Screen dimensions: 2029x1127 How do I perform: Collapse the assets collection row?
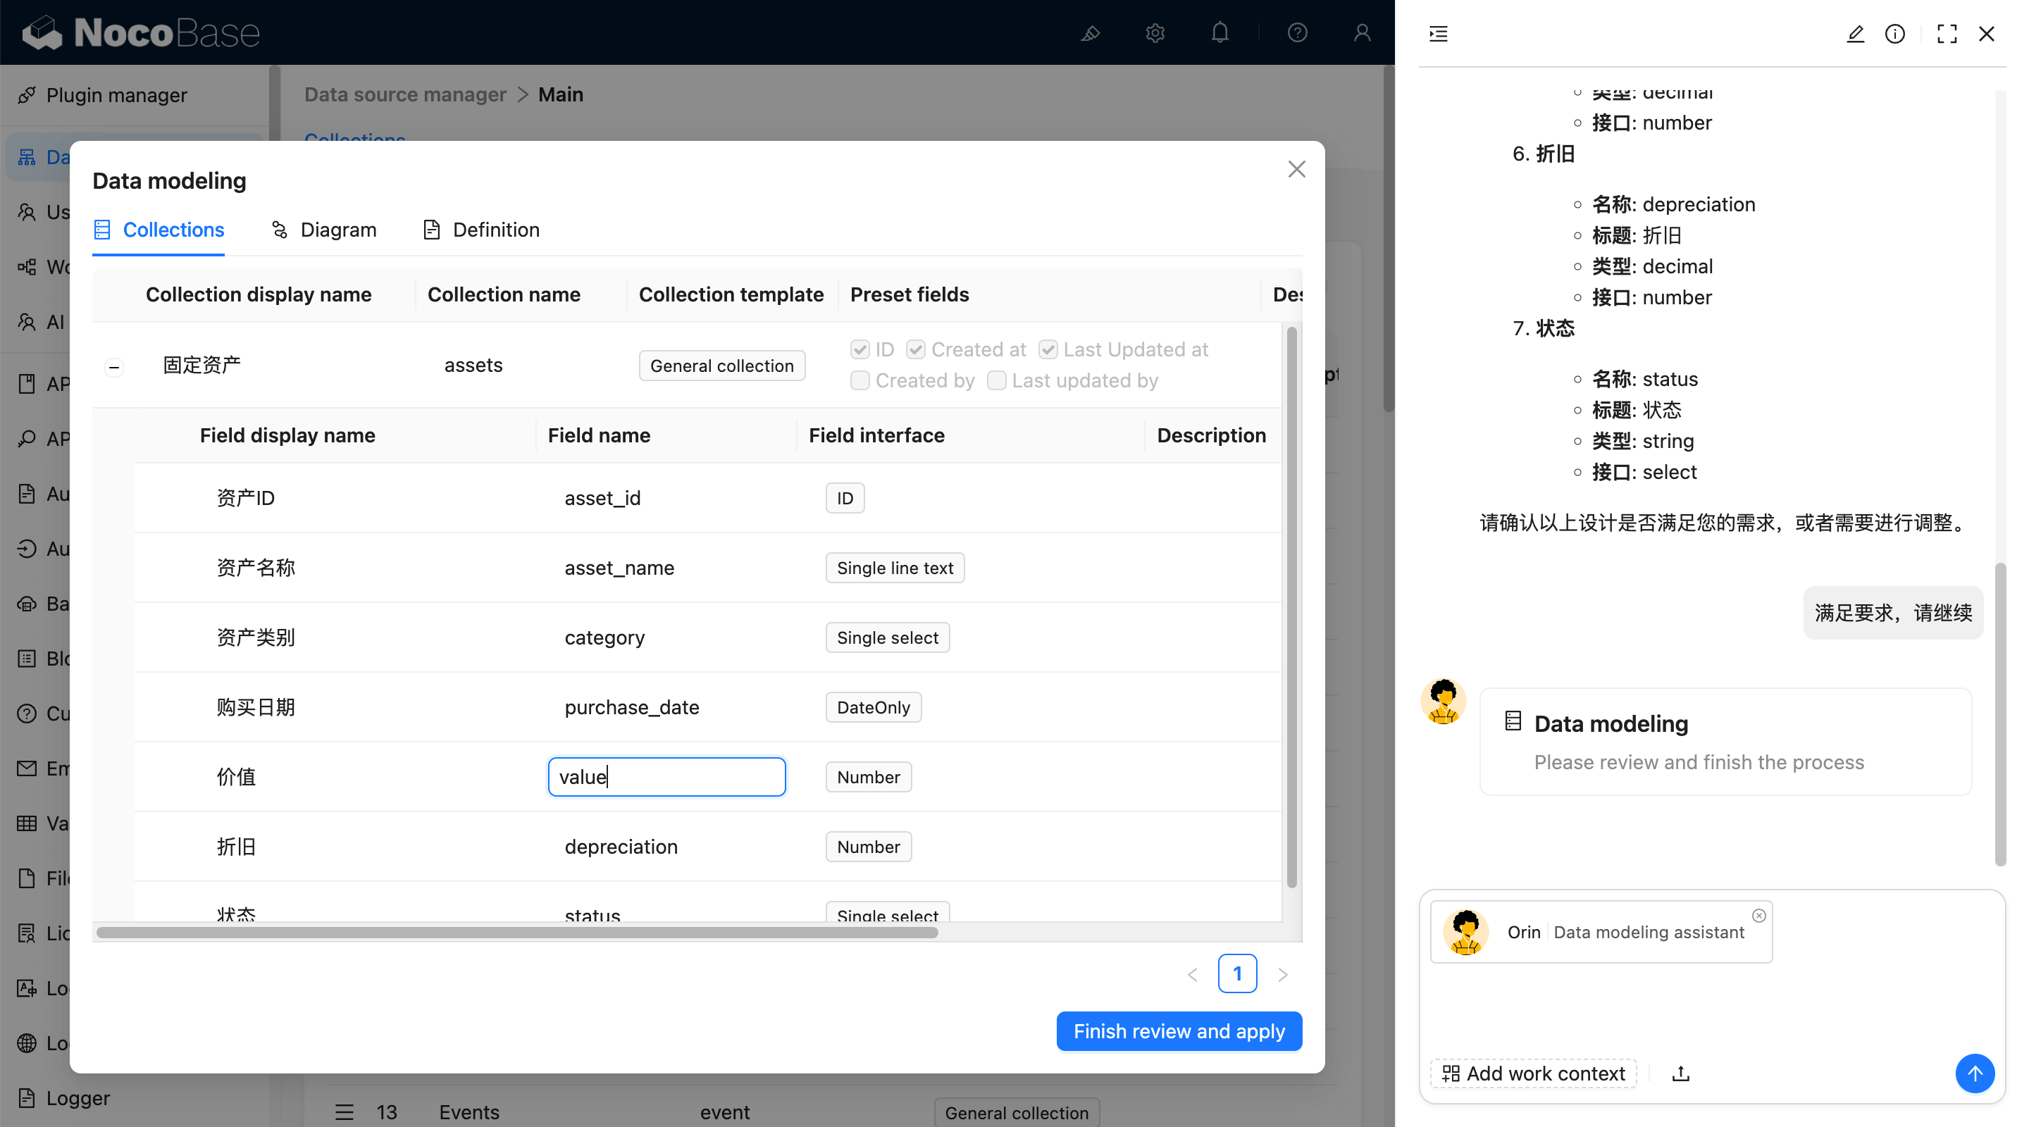pyautogui.click(x=113, y=366)
